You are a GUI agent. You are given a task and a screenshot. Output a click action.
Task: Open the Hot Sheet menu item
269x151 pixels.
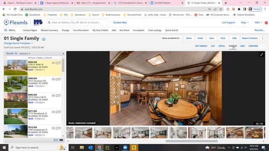(x=124, y=30)
